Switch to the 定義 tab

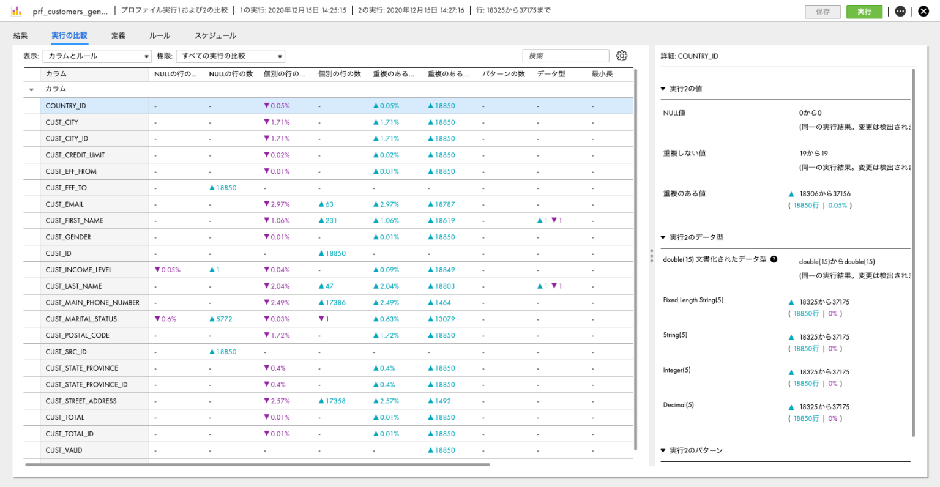pos(119,35)
